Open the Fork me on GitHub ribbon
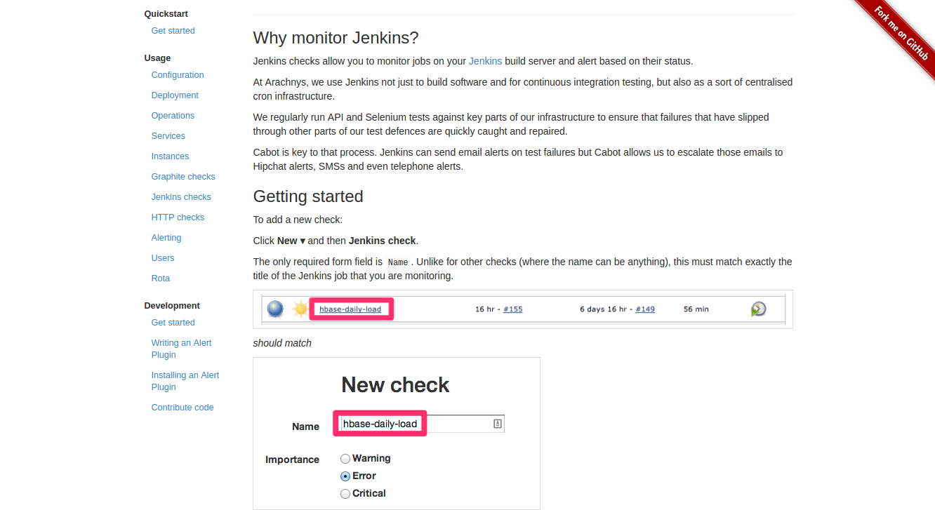 tap(901, 33)
